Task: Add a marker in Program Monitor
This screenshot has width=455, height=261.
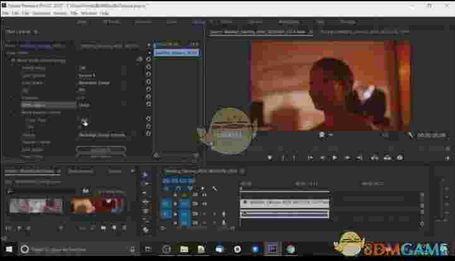Action: (x=270, y=158)
